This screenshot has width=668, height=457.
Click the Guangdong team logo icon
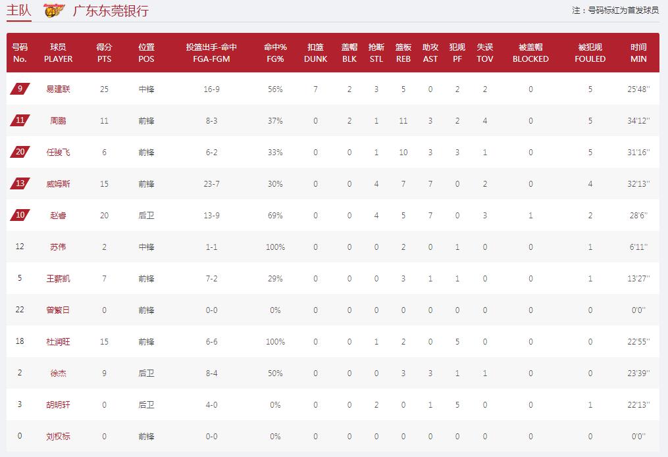click(x=54, y=11)
